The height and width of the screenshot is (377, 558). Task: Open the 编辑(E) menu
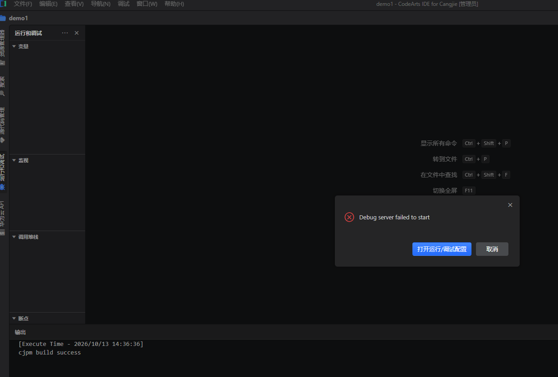coord(48,4)
